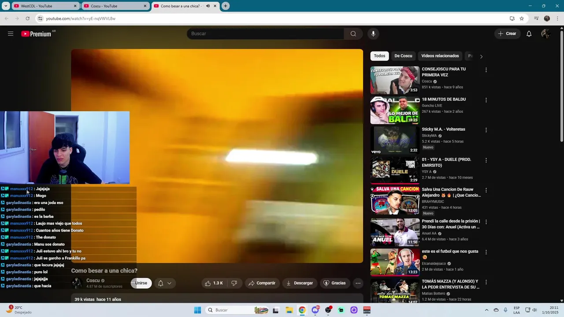Open File Explorer from taskbar
Viewport: 564px width, 317px height.
coord(289,310)
